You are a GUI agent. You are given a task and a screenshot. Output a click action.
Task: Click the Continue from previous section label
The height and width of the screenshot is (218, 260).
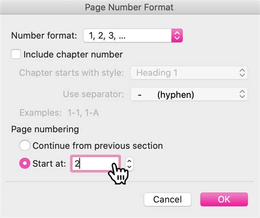coord(98,146)
